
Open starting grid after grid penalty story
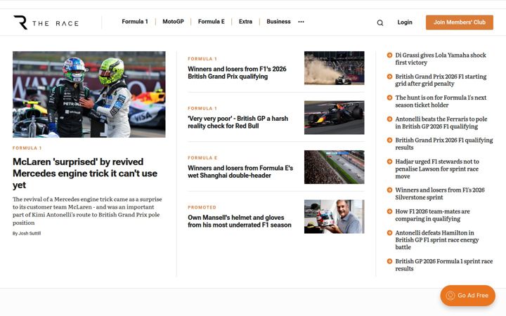coord(441,80)
